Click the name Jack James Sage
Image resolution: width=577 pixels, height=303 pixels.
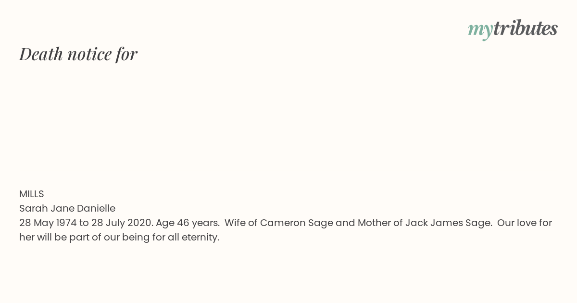point(448,223)
